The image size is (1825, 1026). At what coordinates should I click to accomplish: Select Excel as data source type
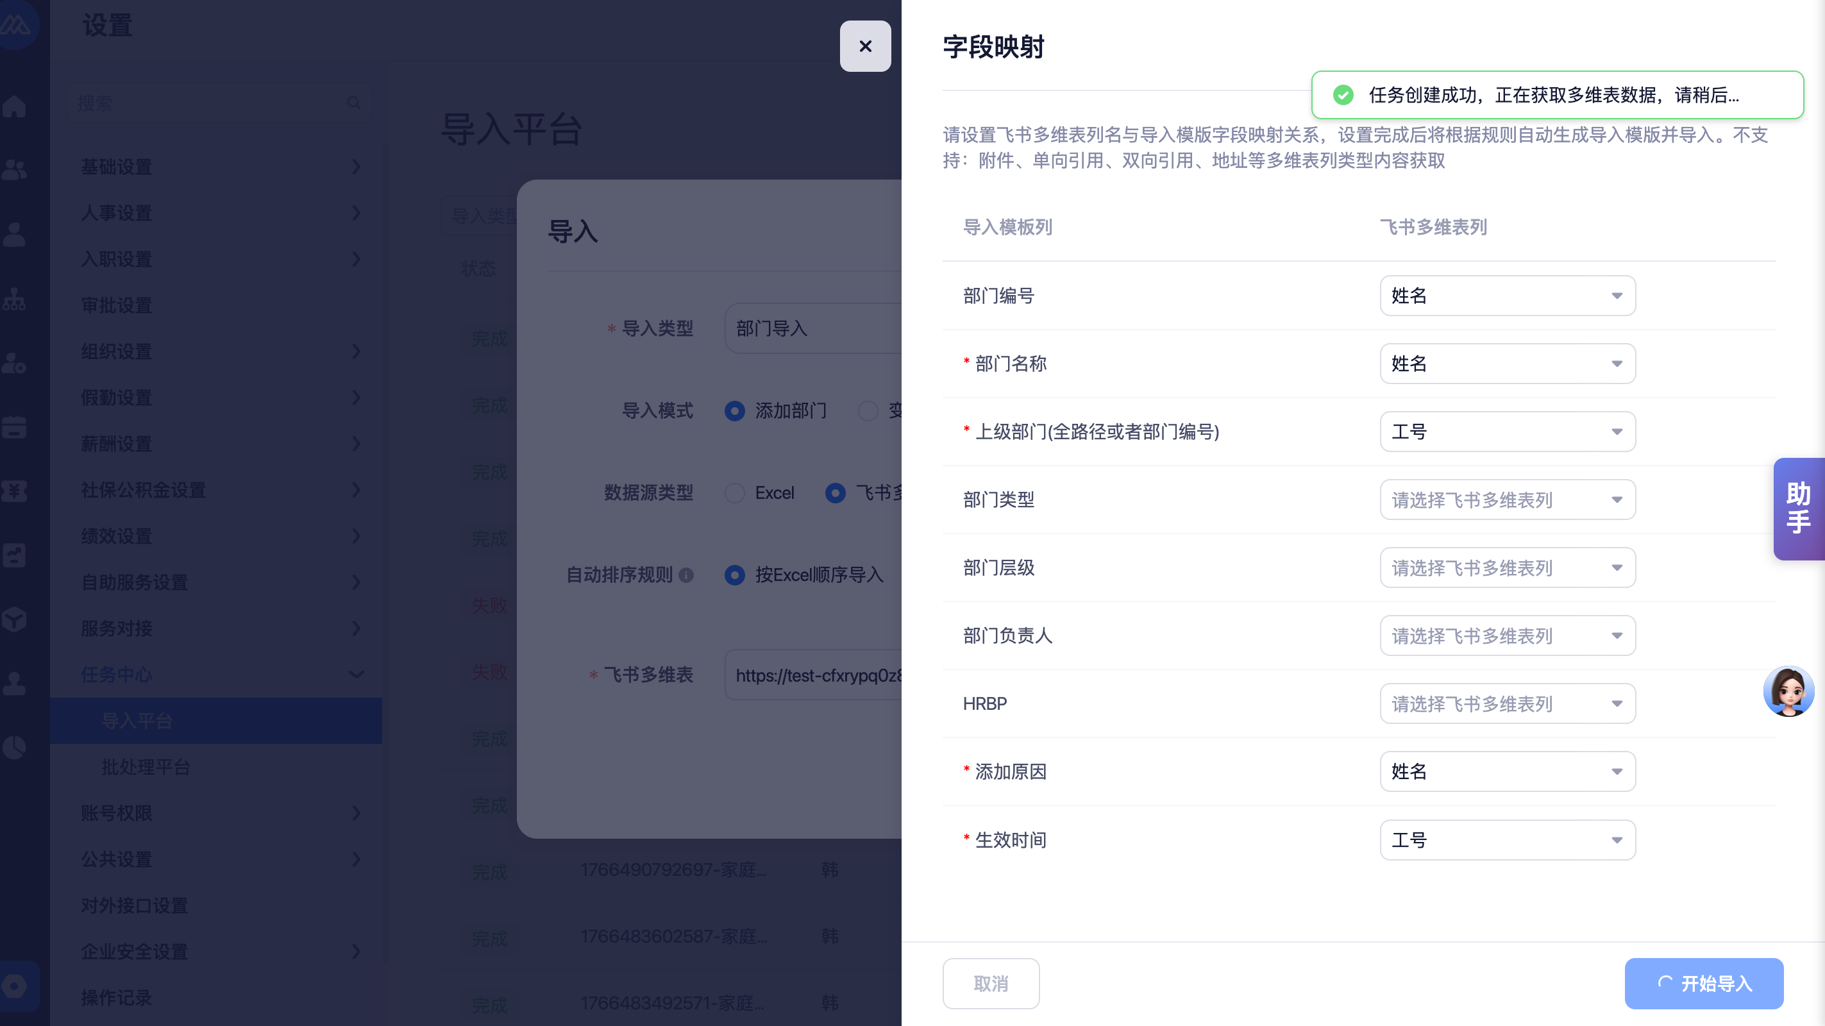pyautogui.click(x=735, y=493)
